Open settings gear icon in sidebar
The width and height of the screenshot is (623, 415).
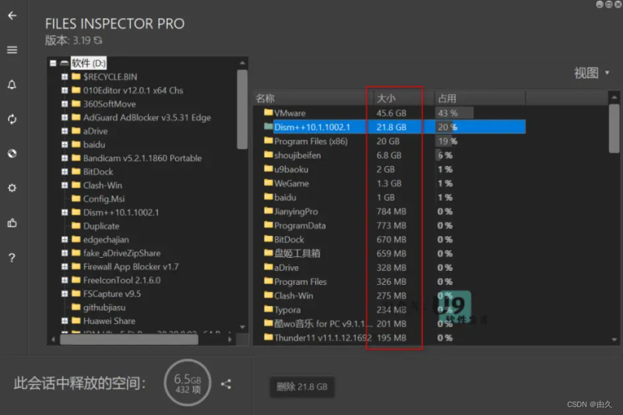[12, 188]
